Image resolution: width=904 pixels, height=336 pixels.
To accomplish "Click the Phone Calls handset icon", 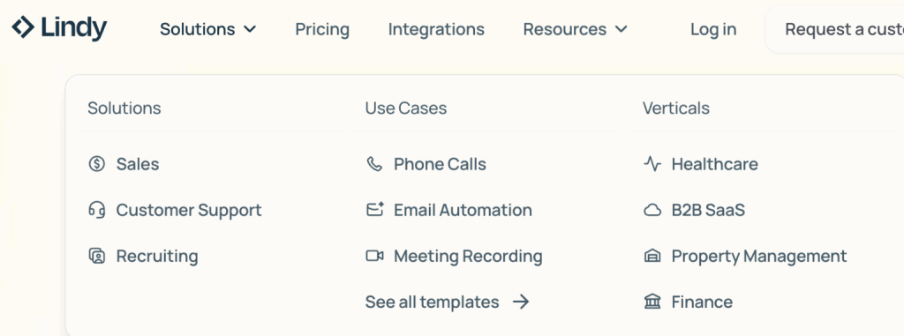I will pos(374,164).
